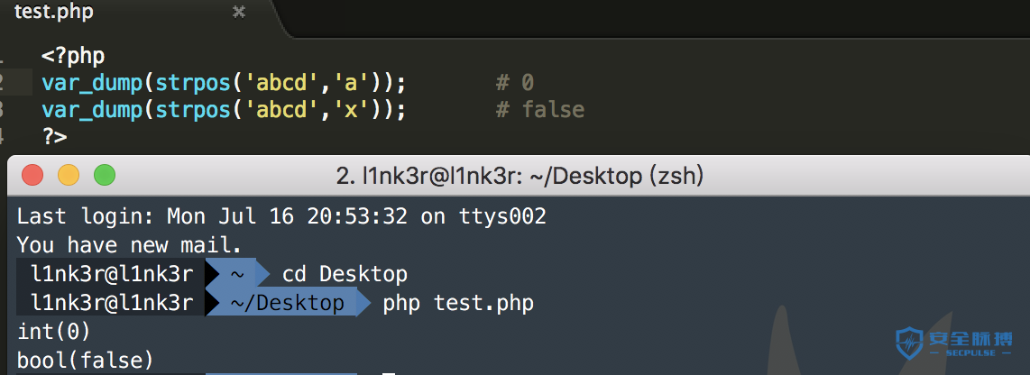
Task: Click the green zoom terminal button
Action: point(105,176)
